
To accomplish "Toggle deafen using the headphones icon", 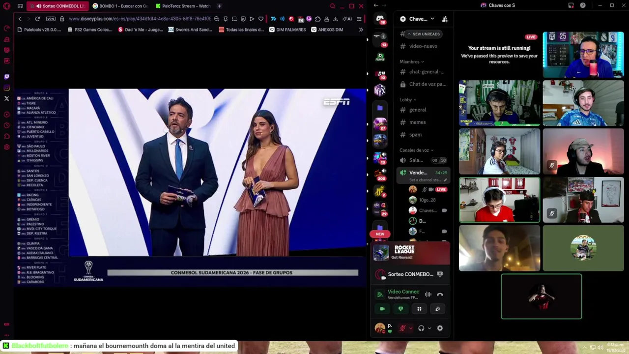I will (421, 328).
